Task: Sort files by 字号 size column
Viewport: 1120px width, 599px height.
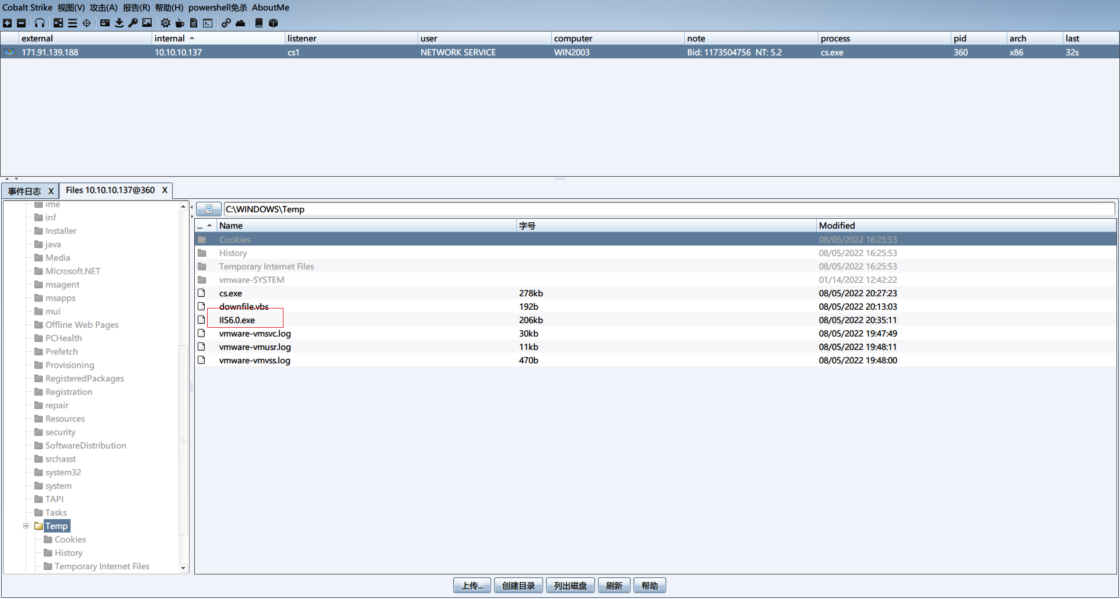Action: (x=666, y=226)
